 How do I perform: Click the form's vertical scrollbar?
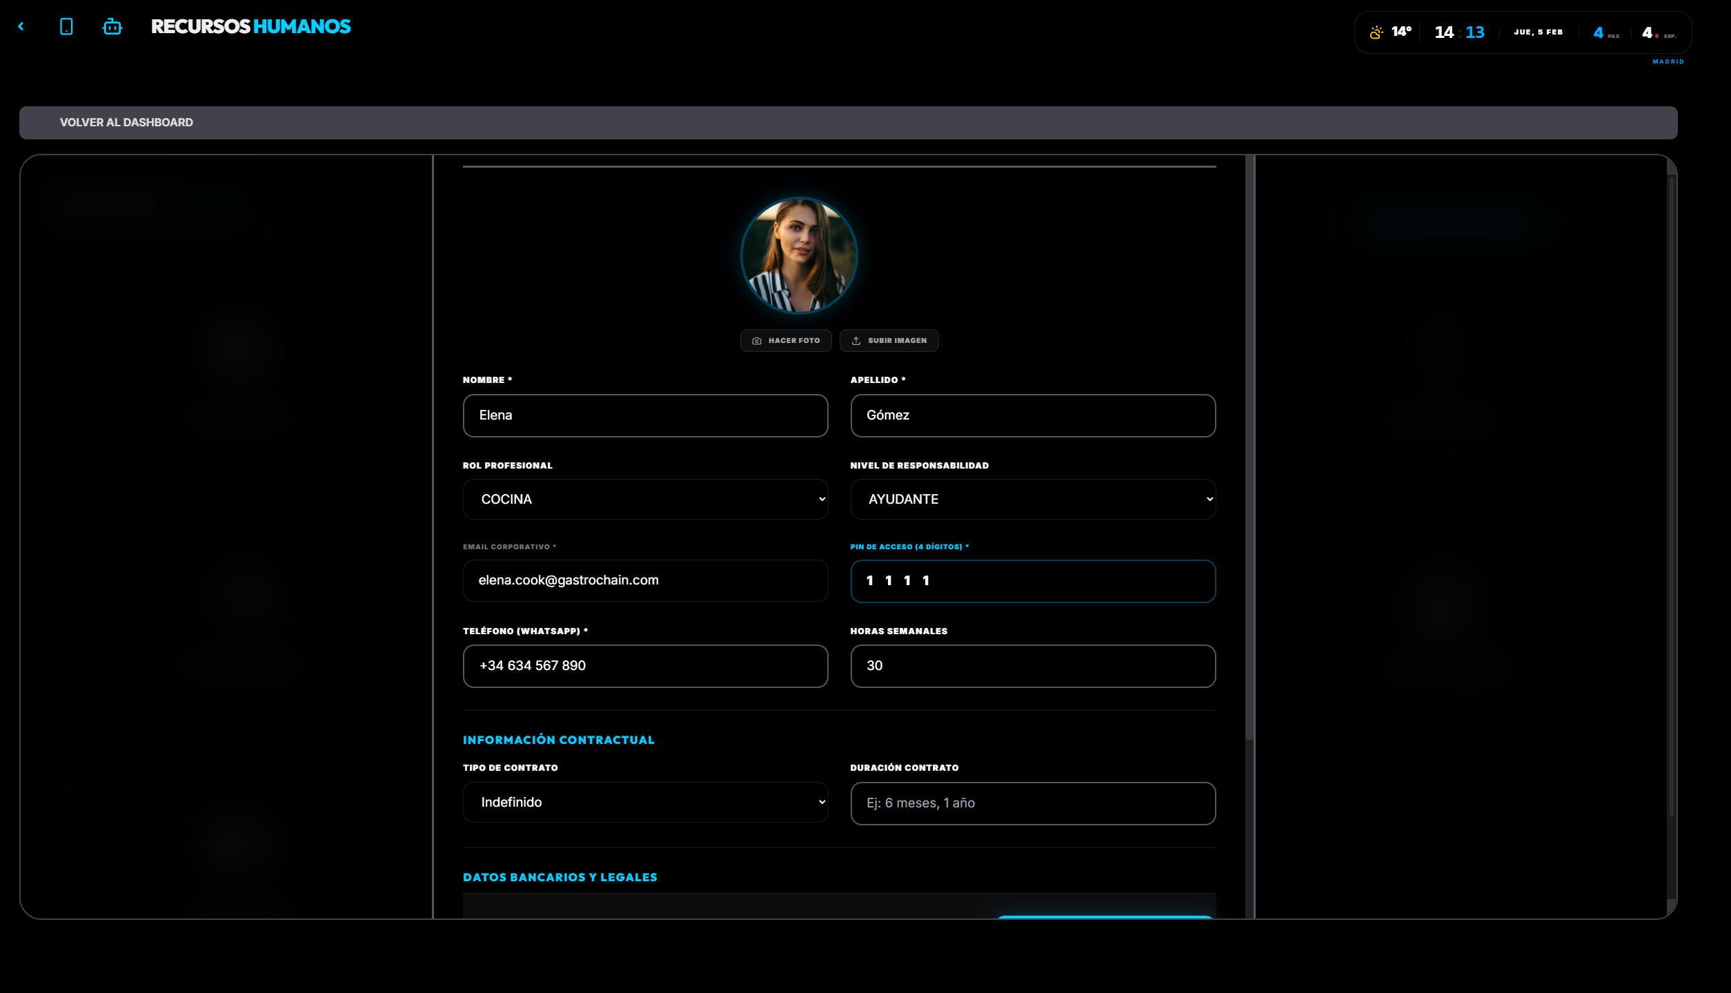(1249, 449)
